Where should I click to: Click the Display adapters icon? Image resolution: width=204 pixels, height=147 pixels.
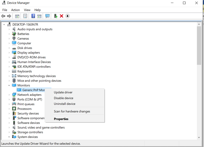(x=14, y=52)
